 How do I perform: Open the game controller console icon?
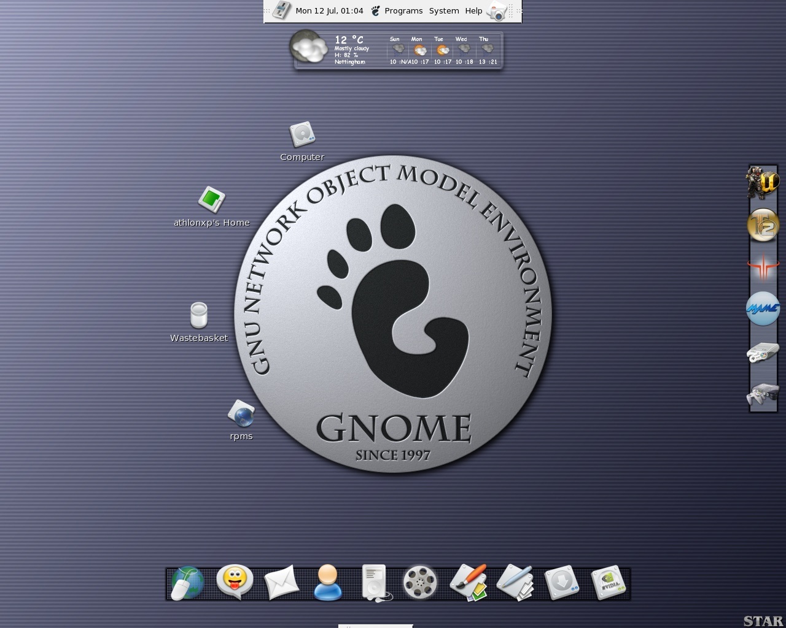tap(763, 394)
